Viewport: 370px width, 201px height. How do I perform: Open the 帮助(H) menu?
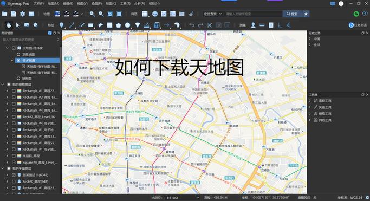pos(154,4)
